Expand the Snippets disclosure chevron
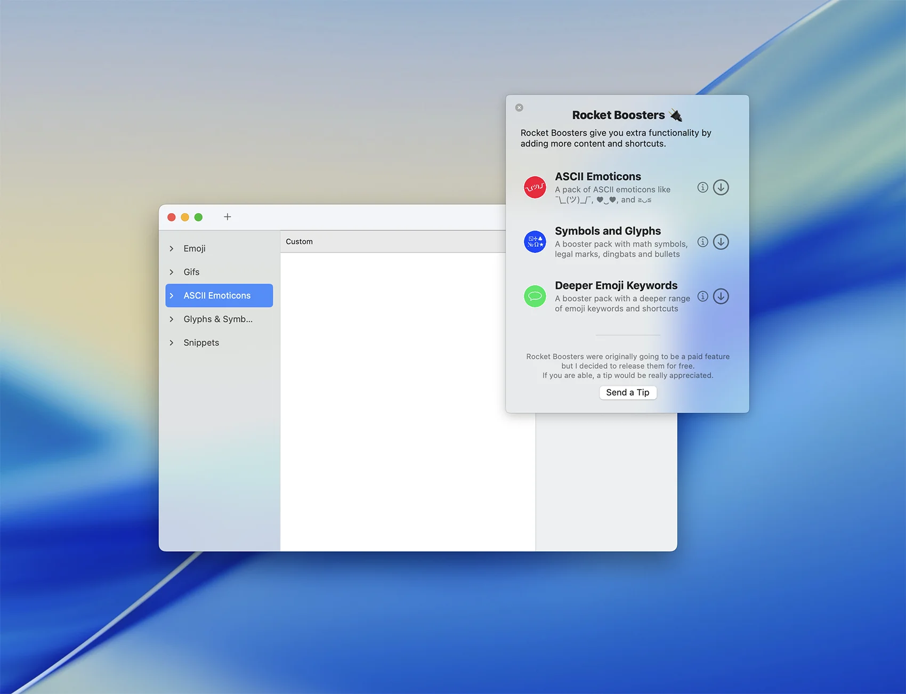This screenshot has height=694, width=906. 172,343
